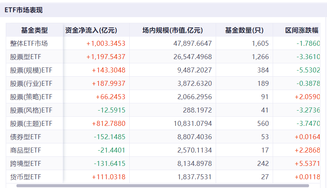Screen dimensions: 327x188
Task: Click the fund count 17
Action: click(265, 150)
